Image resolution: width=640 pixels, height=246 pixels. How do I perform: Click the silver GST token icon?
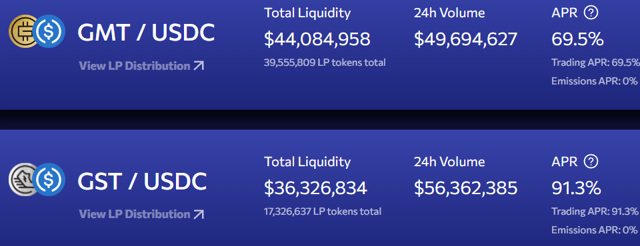point(23,180)
